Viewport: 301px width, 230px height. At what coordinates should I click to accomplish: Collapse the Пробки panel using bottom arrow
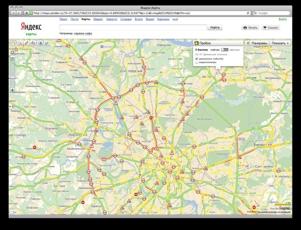click(x=218, y=68)
